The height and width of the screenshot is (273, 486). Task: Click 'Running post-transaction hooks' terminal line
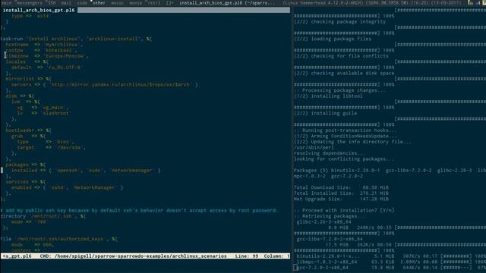(346, 130)
